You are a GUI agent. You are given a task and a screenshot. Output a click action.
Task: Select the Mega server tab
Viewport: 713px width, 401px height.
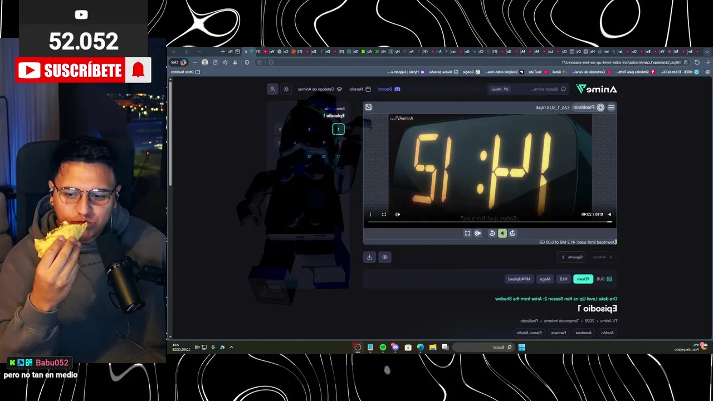pos(545,279)
